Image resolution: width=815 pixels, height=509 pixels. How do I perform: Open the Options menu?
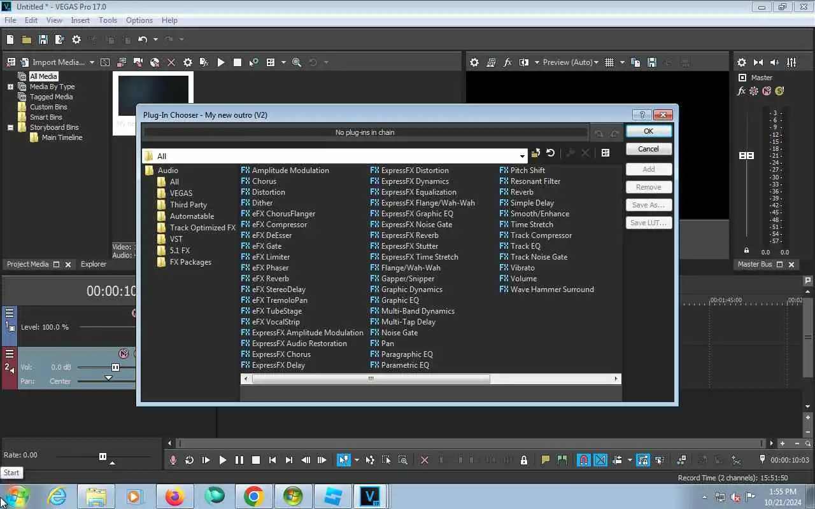click(139, 20)
